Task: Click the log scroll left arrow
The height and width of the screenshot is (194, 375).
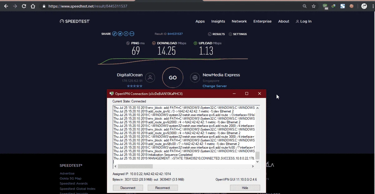Action: coord(115,166)
